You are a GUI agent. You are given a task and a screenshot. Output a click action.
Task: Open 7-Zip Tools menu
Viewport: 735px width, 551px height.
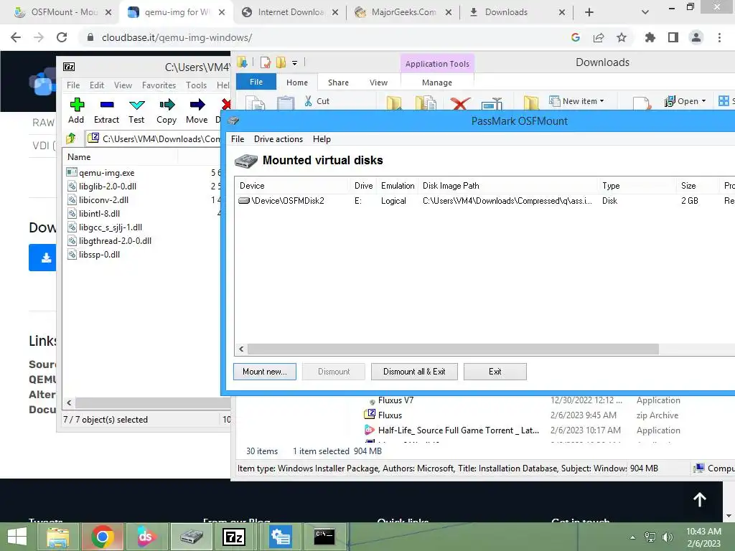tap(196, 85)
